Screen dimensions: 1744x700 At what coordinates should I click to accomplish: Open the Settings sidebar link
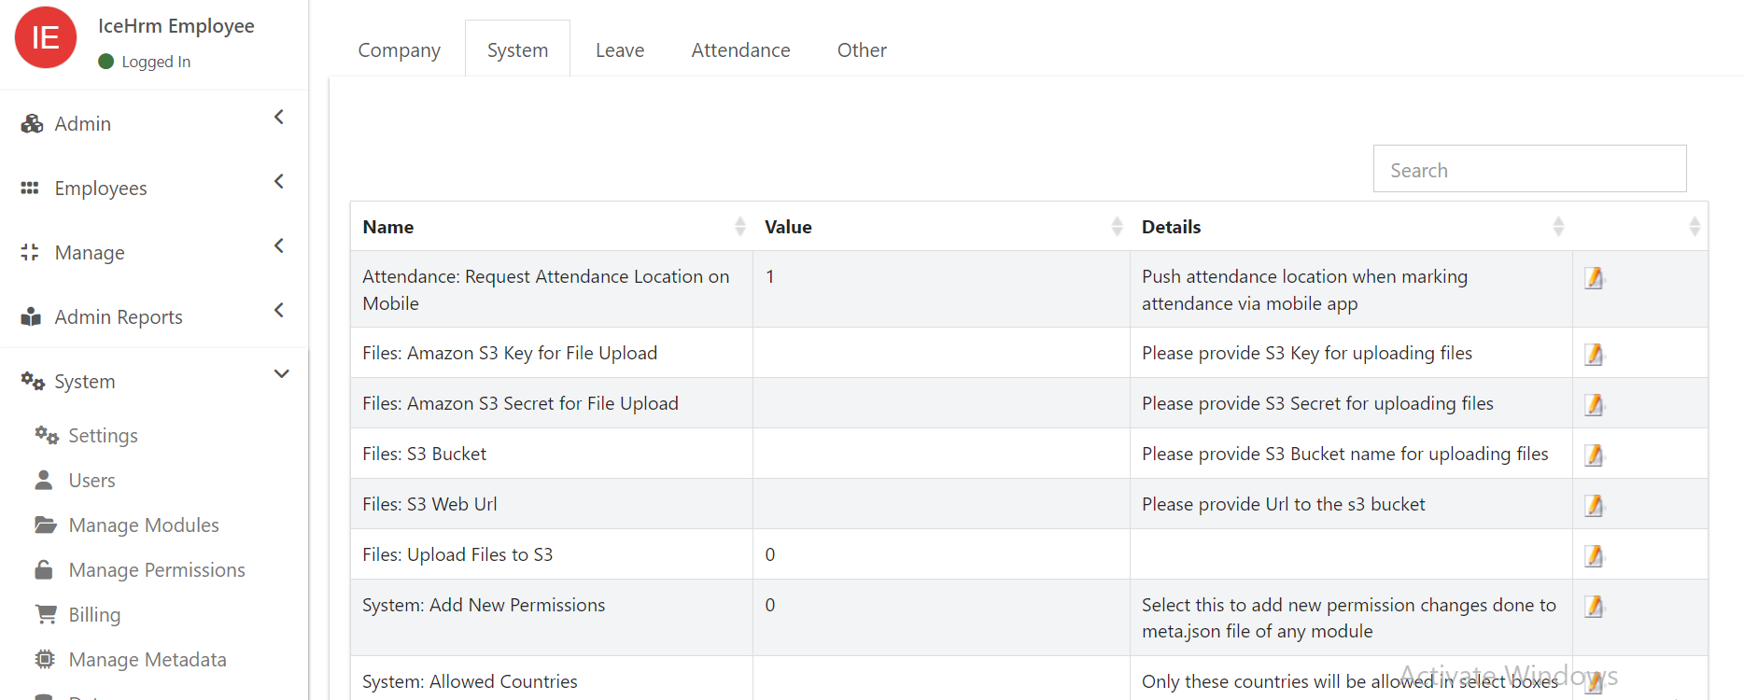(x=103, y=436)
